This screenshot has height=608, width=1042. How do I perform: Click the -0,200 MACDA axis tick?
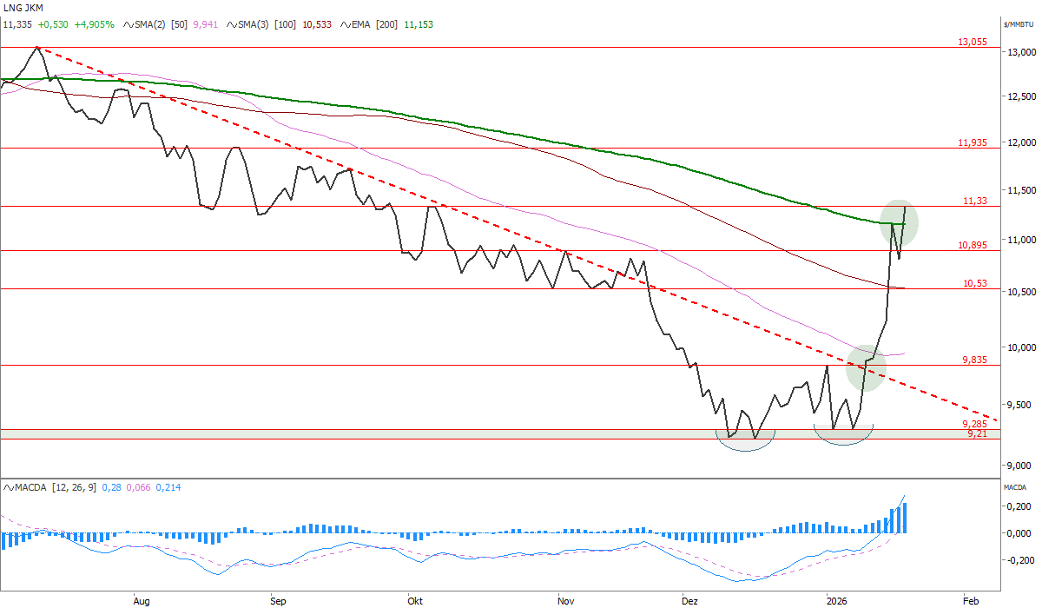coord(1021,560)
